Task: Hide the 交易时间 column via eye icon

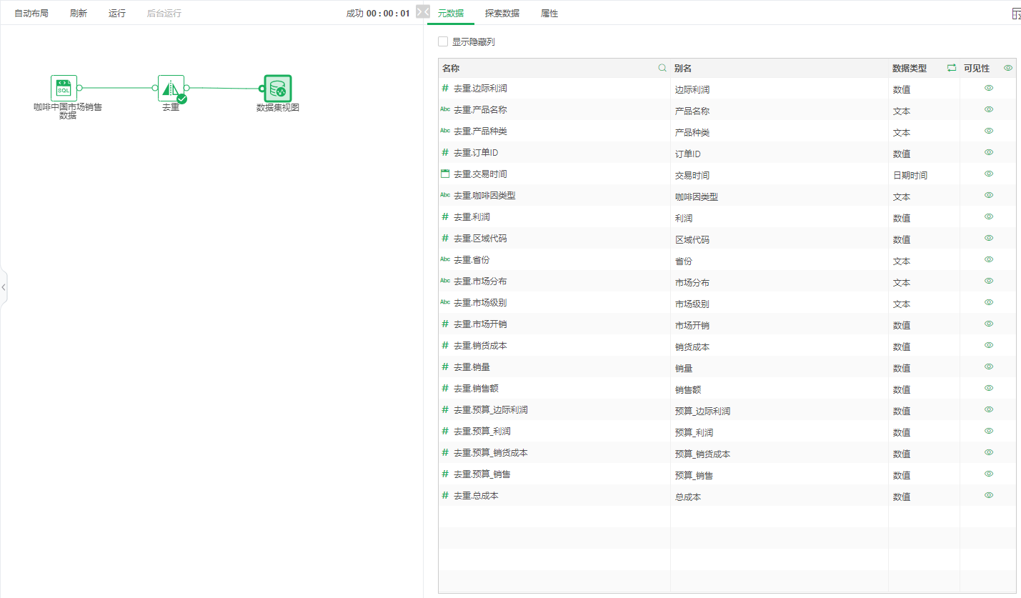Action: (989, 174)
